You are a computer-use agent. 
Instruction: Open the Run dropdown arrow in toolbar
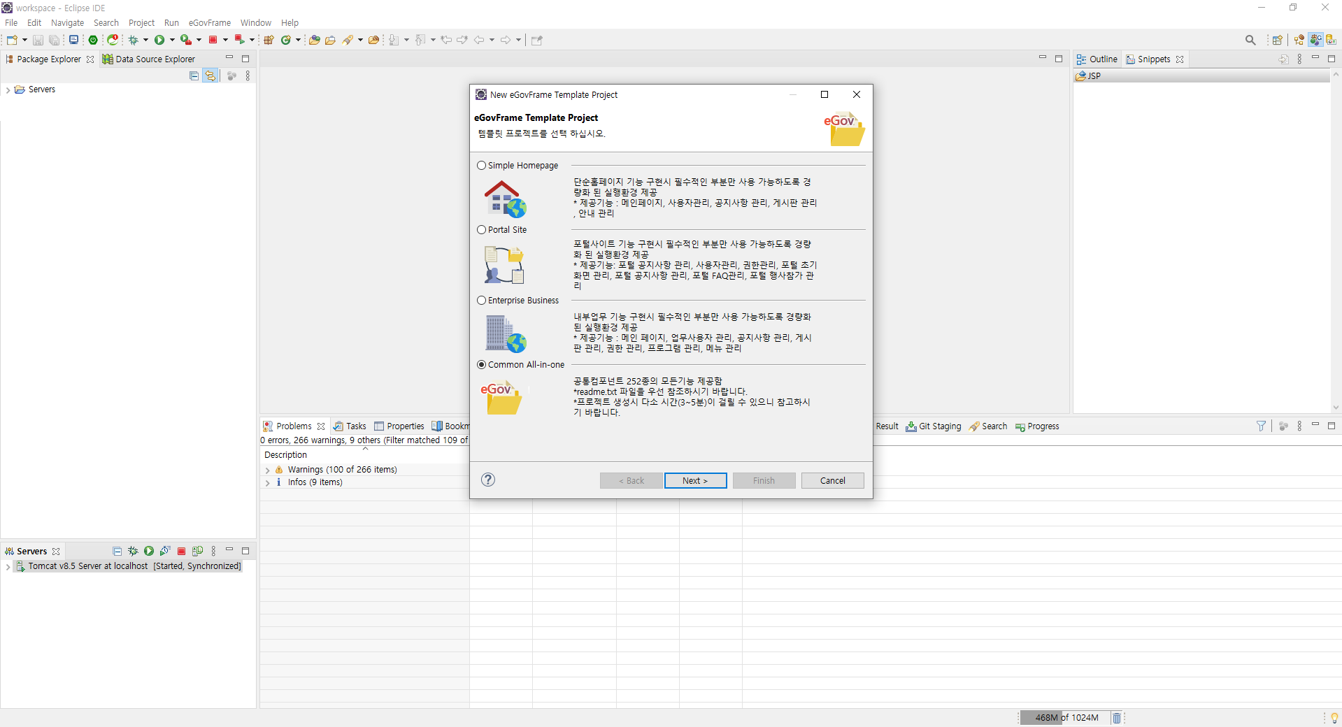(172, 40)
